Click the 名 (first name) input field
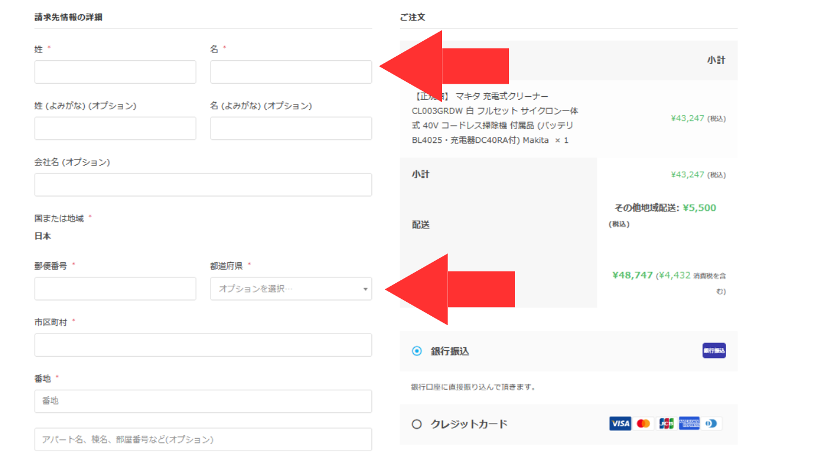This screenshot has width=817, height=459. pyautogui.click(x=291, y=72)
